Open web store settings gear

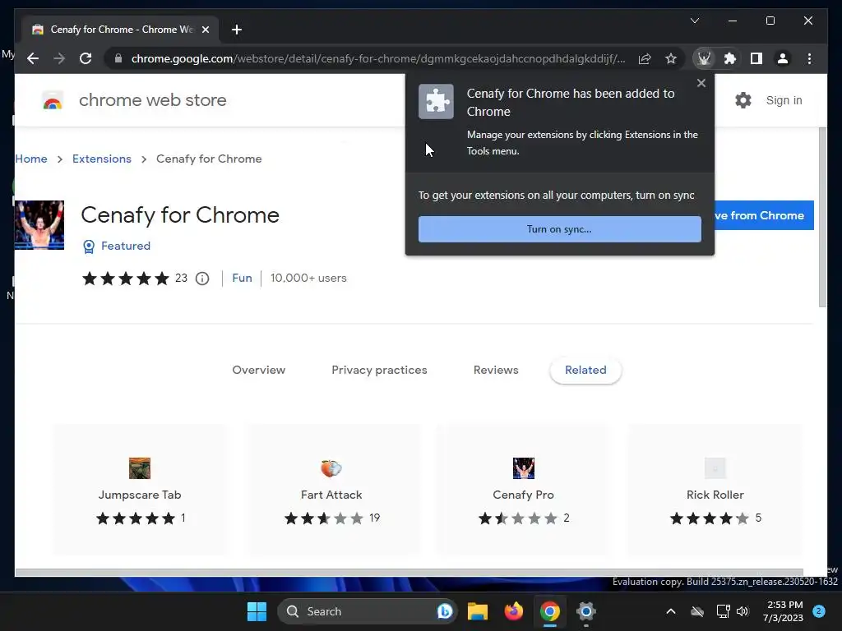tap(743, 100)
